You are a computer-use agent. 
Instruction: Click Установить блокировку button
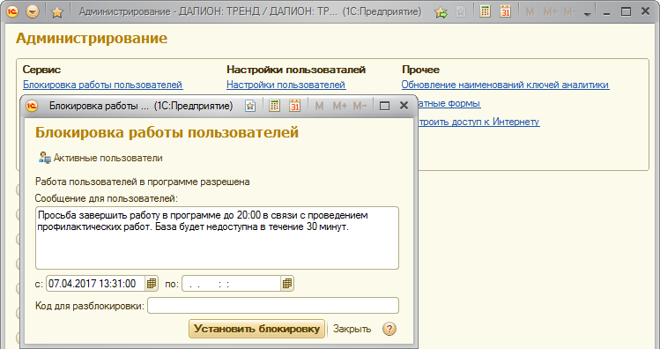(x=256, y=329)
